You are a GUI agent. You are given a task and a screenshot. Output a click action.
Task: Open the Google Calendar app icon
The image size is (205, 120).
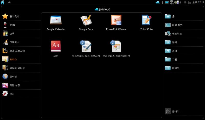coord(56,20)
